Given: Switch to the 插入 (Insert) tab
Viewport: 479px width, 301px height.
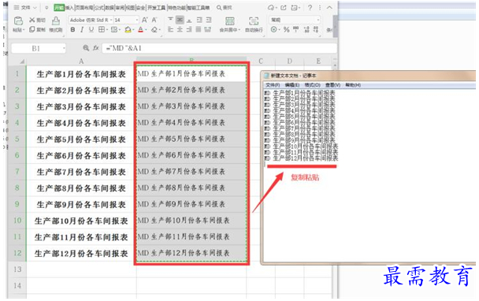Looking at the screenshot, I should tap(69, 8).
